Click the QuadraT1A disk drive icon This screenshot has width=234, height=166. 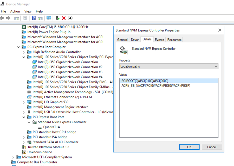pos(40,128)
